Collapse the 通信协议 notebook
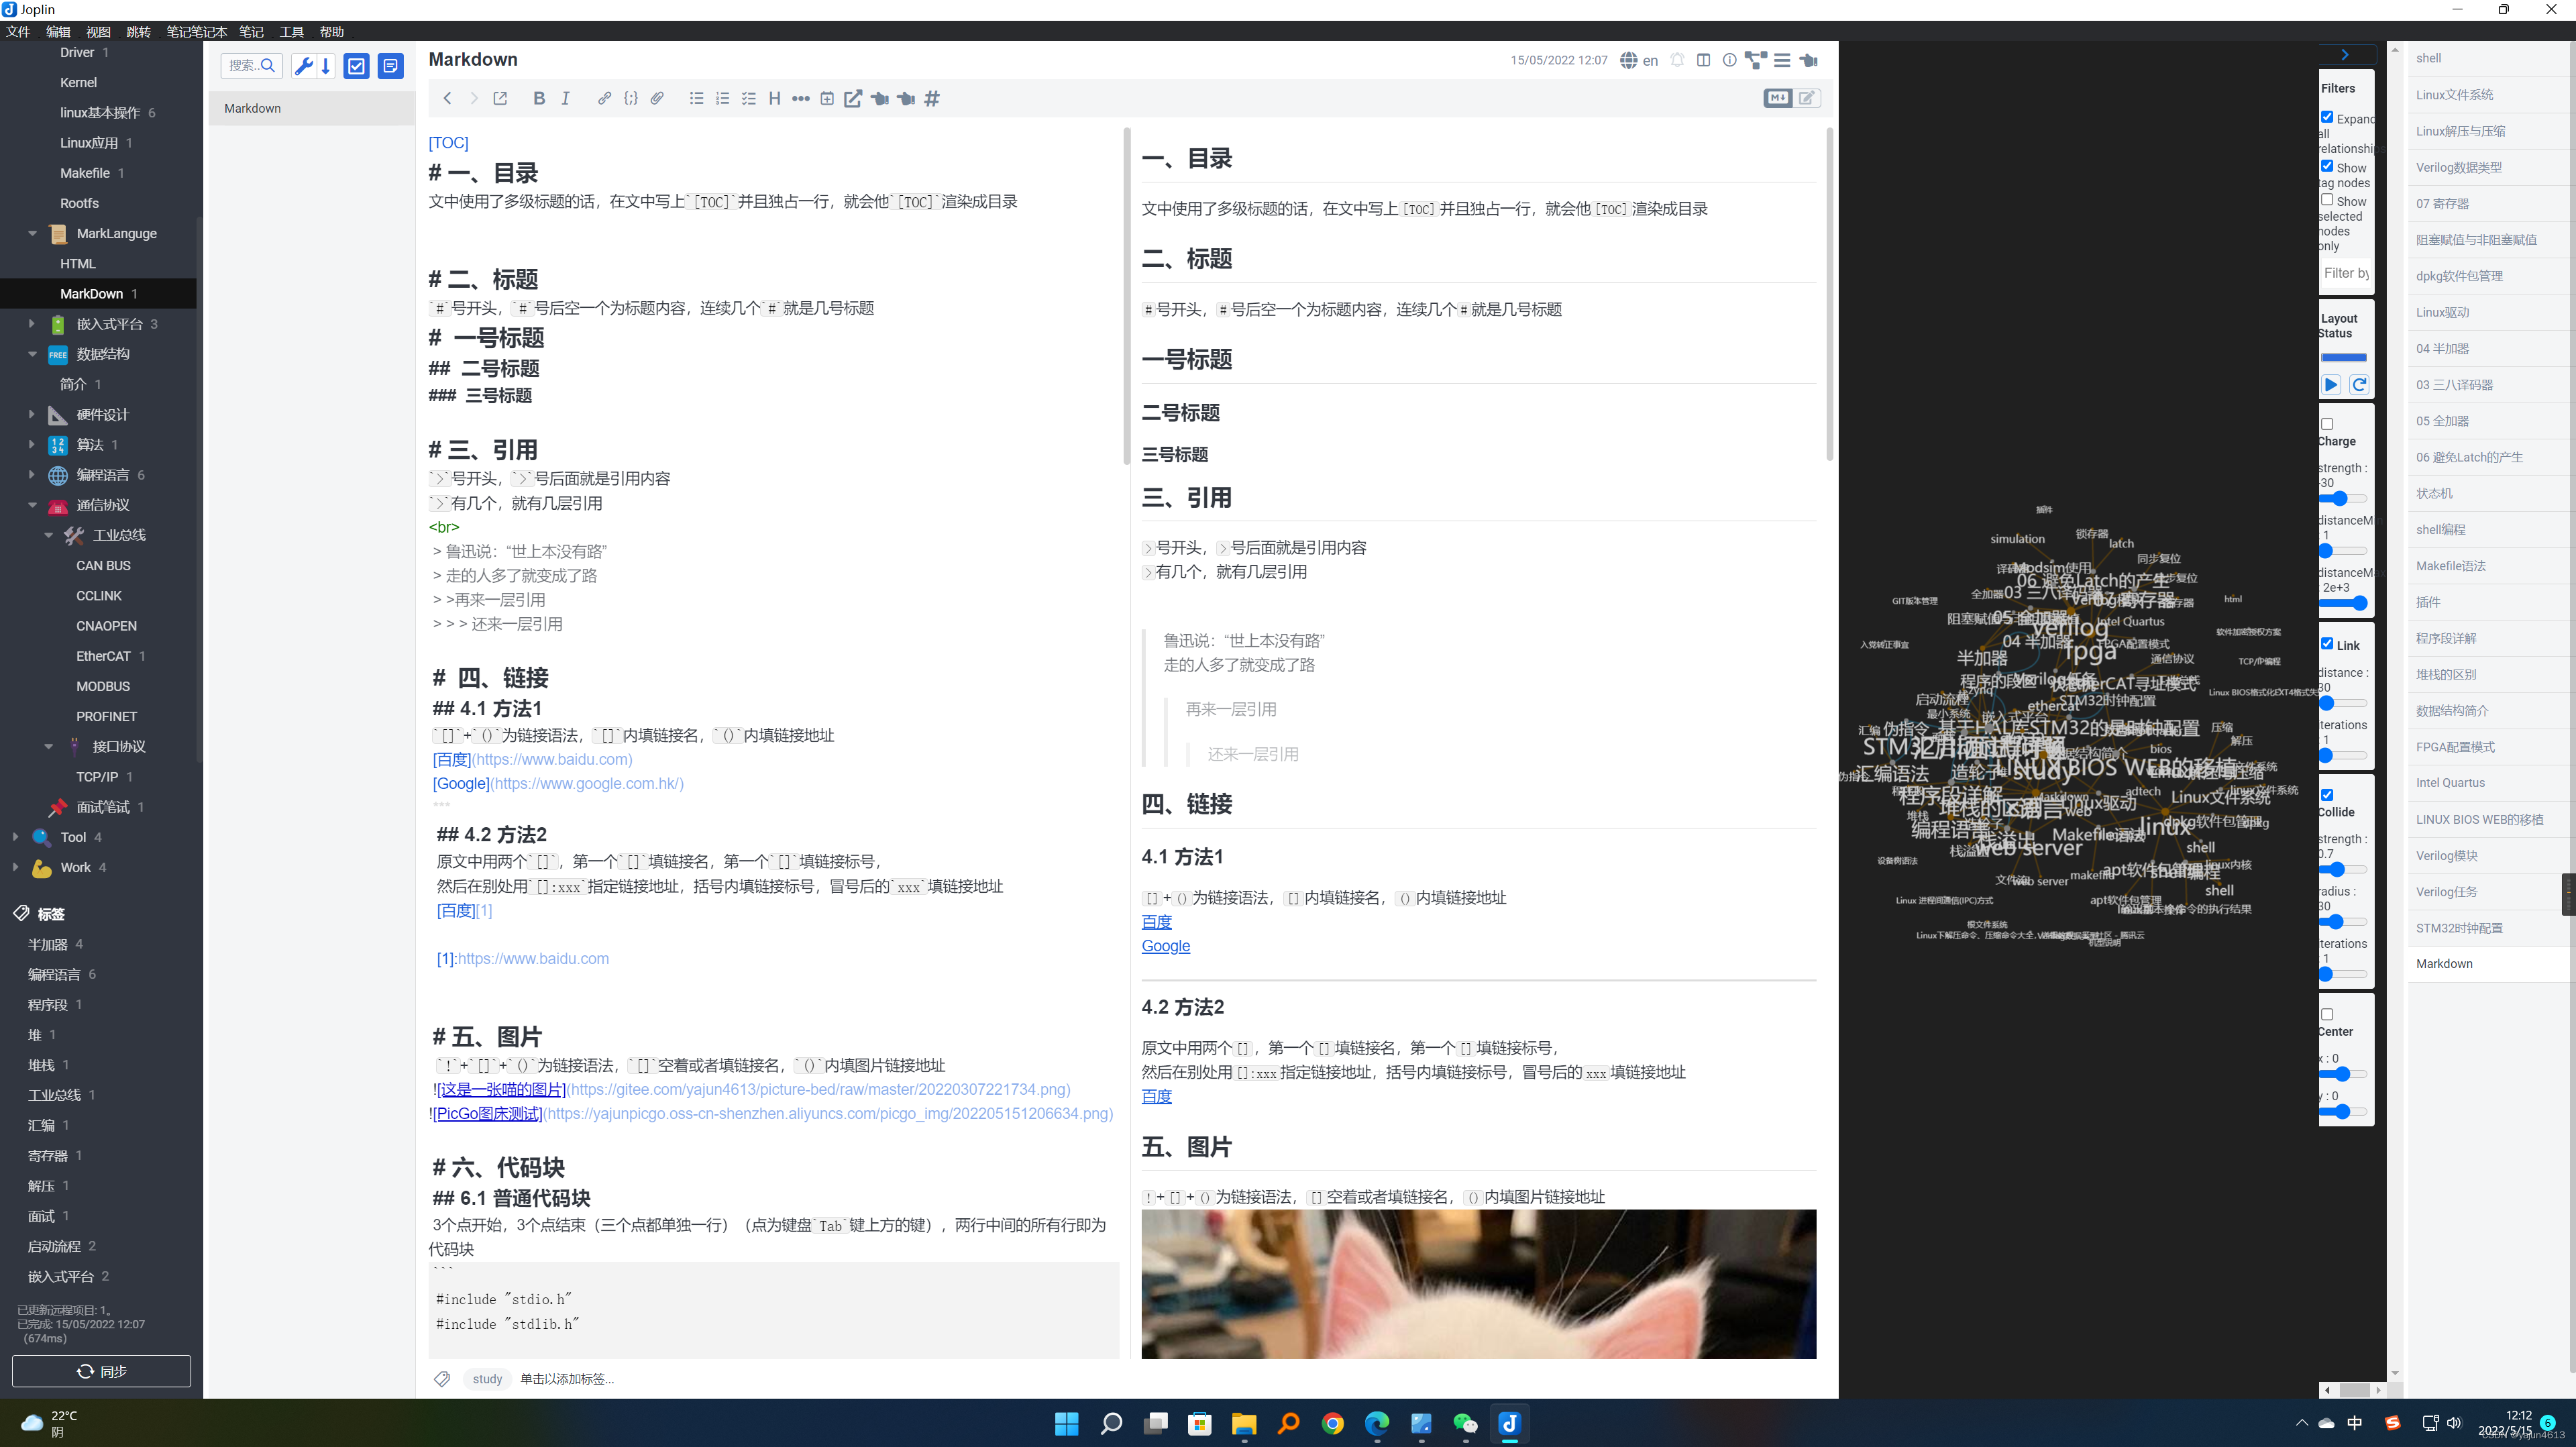Viewport: 2576px width, 1447px height. pyautogui.click(x=32, y=504)
